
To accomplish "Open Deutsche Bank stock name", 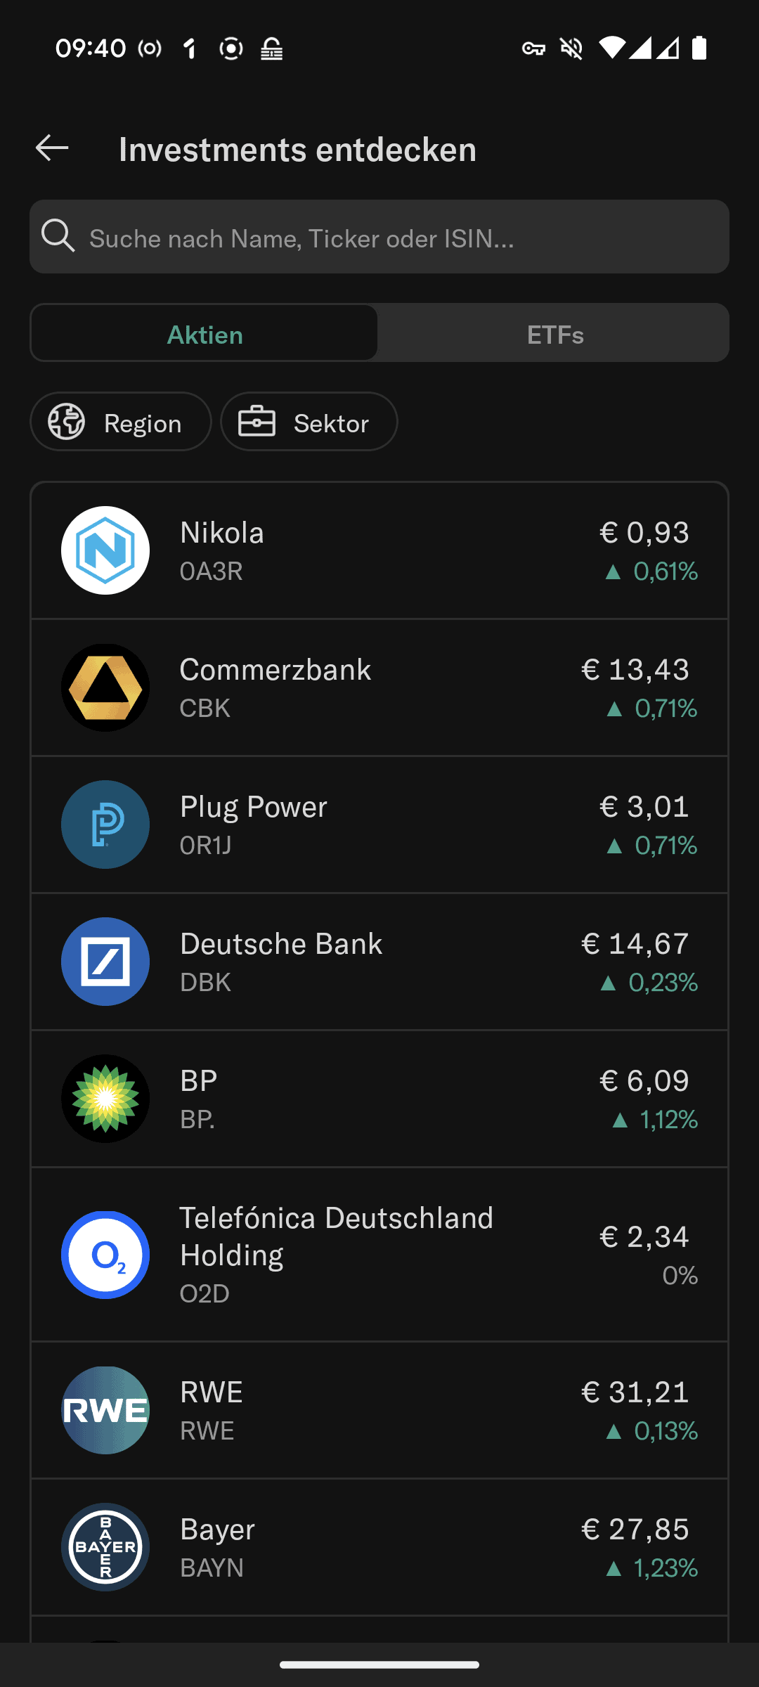I will pos(281,944).
